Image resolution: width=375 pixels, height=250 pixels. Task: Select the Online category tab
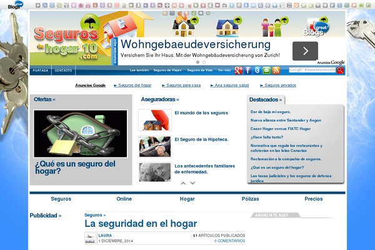pos(124,199)
